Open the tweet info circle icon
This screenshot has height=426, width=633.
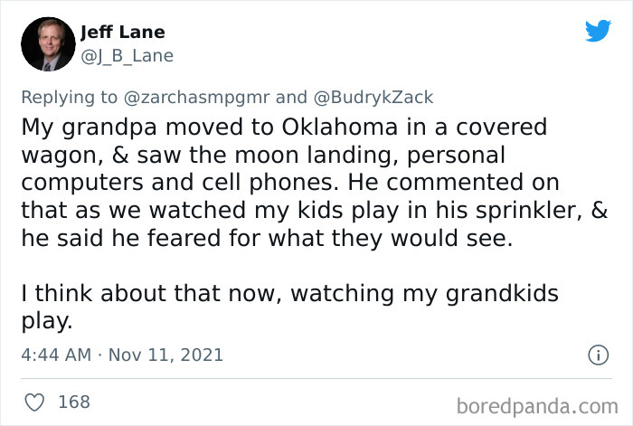pyautogui.click(x=598, y=355)
